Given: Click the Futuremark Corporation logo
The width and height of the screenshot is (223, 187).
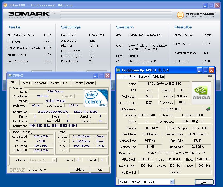Looking at the screenshot, I should [196, 15].
